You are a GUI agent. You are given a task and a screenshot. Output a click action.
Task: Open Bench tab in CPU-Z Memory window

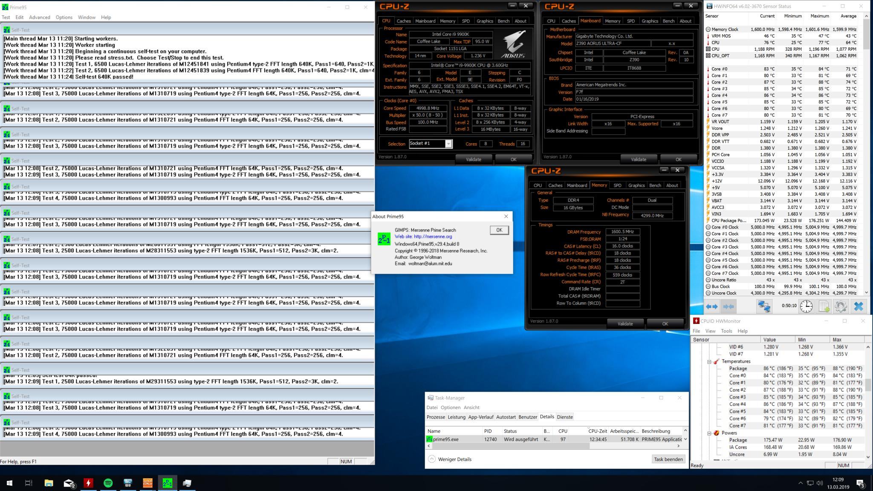click(655, 185)
